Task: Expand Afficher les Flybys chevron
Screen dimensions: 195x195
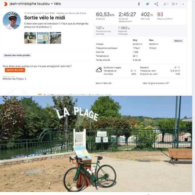Action: pyautogui.click(x=26, y=79)
